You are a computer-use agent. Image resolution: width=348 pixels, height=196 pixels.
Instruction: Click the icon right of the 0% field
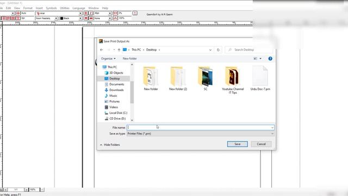click(135, 13)
